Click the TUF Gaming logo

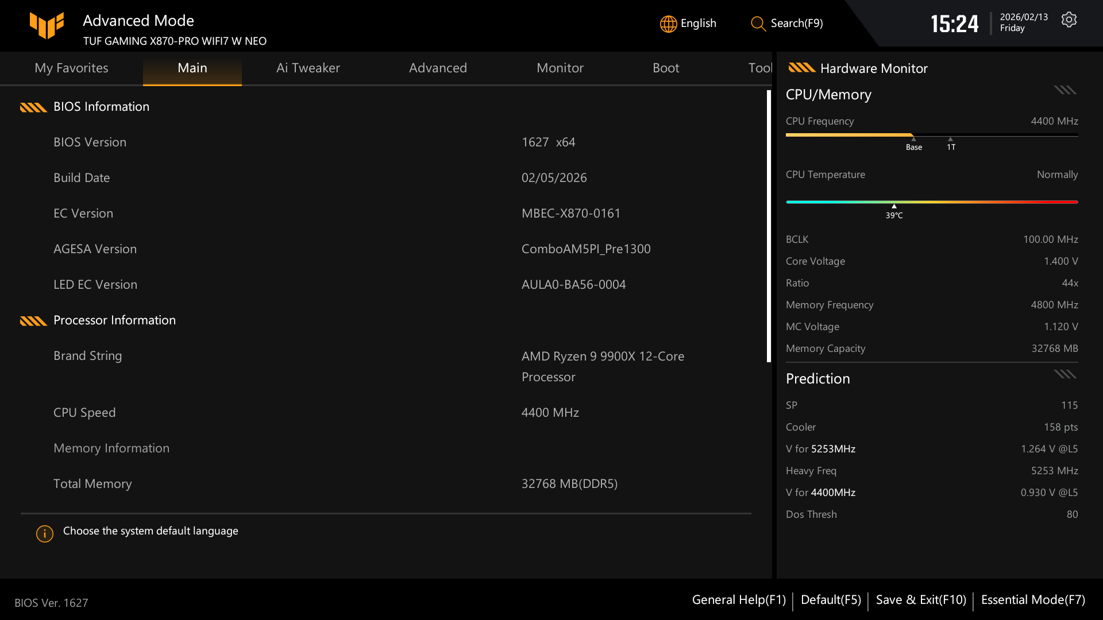pos(47,25)
